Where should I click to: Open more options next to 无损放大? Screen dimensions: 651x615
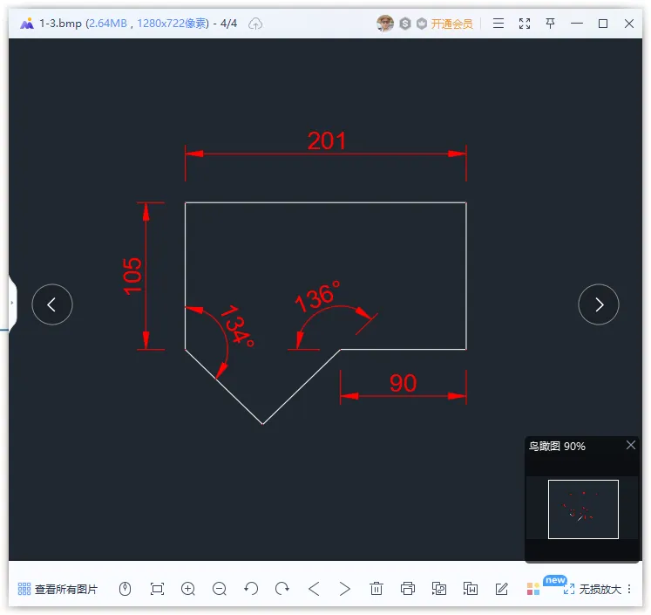[629, 589]
